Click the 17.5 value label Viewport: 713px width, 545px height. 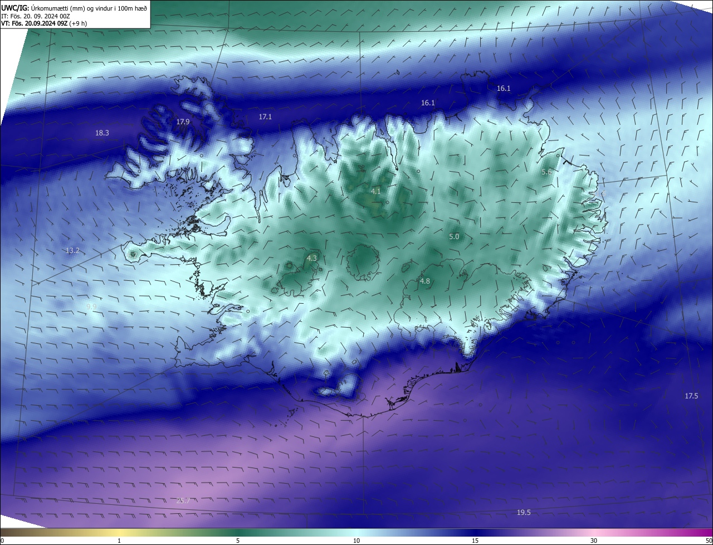click(x=691, y=396)
